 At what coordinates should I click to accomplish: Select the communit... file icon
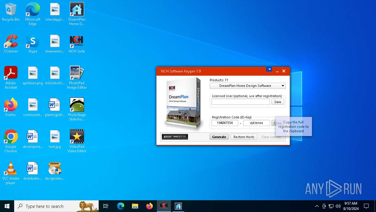33,107
